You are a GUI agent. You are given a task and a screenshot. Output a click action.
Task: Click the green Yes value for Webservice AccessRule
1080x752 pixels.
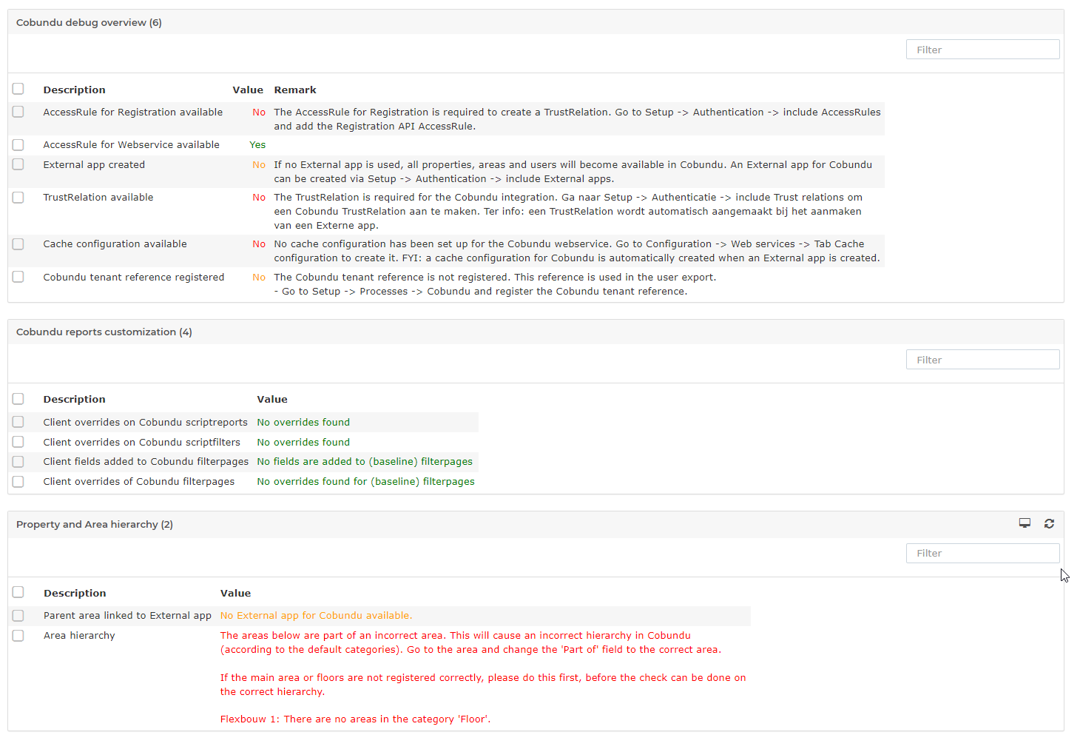[x=257, y=144]
